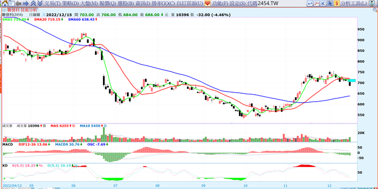Click the month 10 marker on the time axis

[245, 186]
